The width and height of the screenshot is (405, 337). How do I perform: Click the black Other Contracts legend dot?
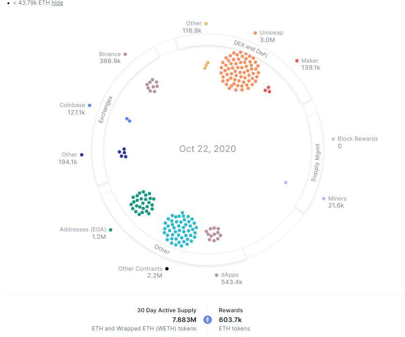[167, 269]
